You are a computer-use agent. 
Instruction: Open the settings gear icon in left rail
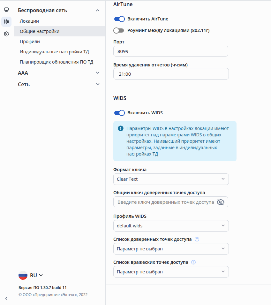point(6,34)
